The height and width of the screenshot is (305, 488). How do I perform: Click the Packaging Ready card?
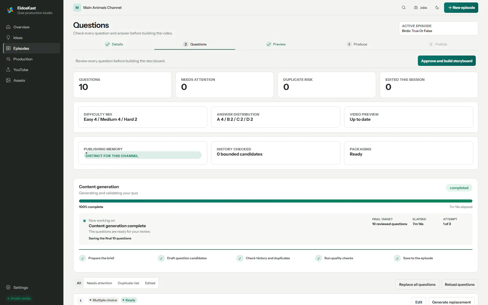click(409, 153)
